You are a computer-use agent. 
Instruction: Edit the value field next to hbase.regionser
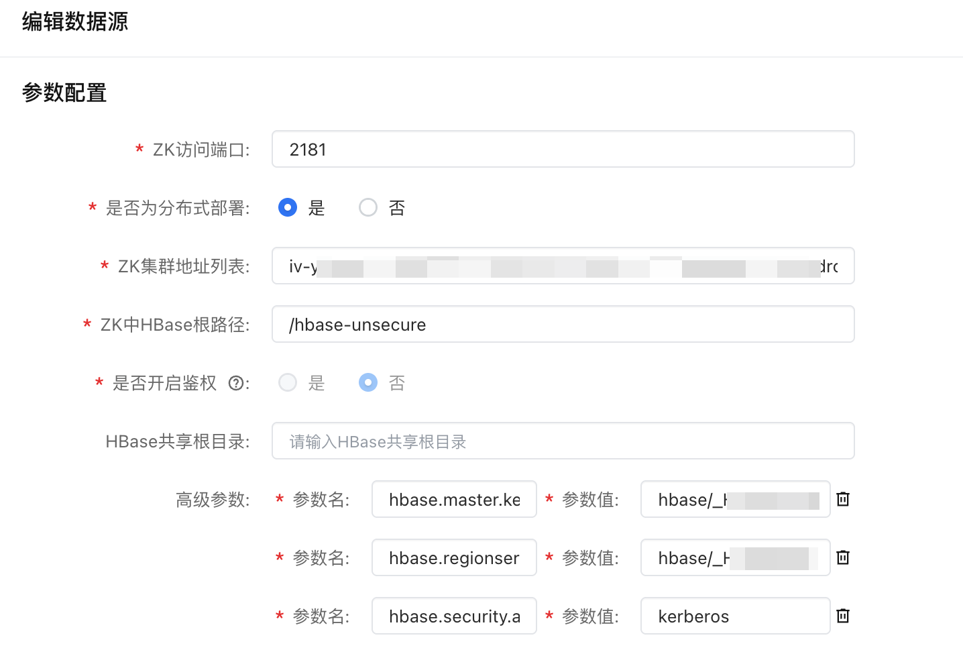coord(736,557)
